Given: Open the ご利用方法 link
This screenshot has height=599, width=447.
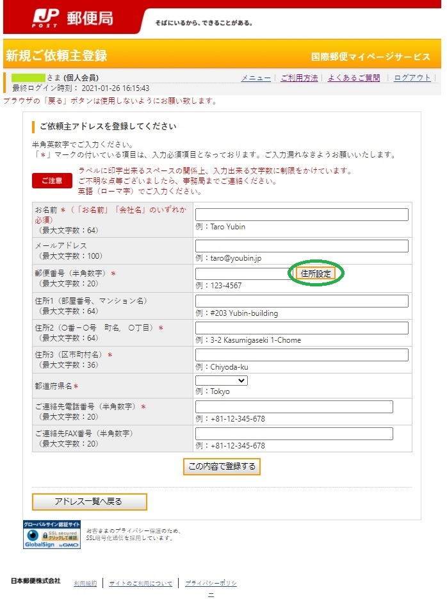Looking at the screenshot, I should (x=299, y=78).
